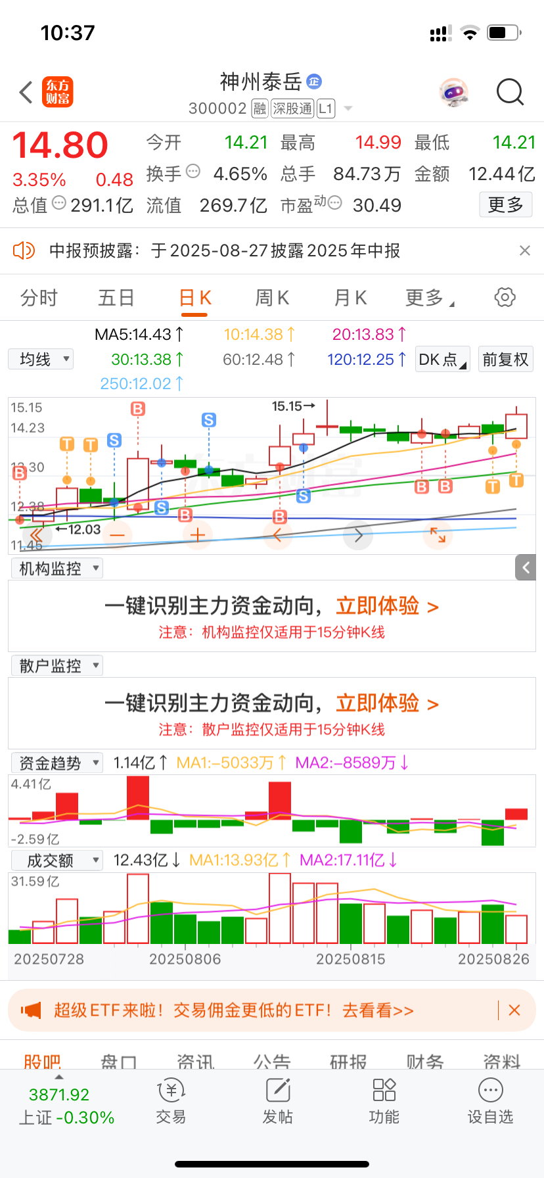The height and width of the screenshot is (1178, 544).
Task: Tap the 功能 functions icon
Action: (x=384, y=1101)
